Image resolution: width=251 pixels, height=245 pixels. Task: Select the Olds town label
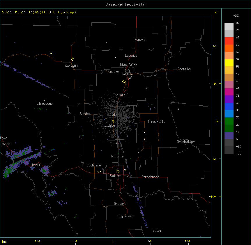click(x=113, y=115)
